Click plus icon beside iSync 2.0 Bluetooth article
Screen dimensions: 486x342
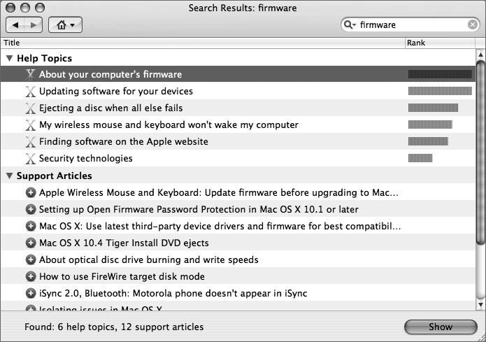tap(30, 293)
